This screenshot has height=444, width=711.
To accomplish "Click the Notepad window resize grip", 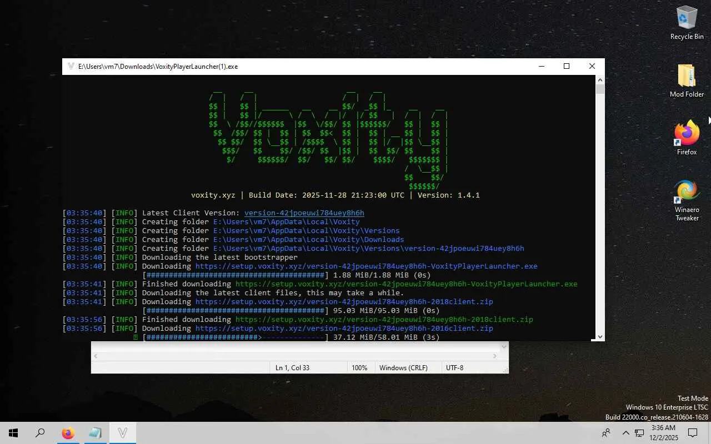I will (504, 369).
